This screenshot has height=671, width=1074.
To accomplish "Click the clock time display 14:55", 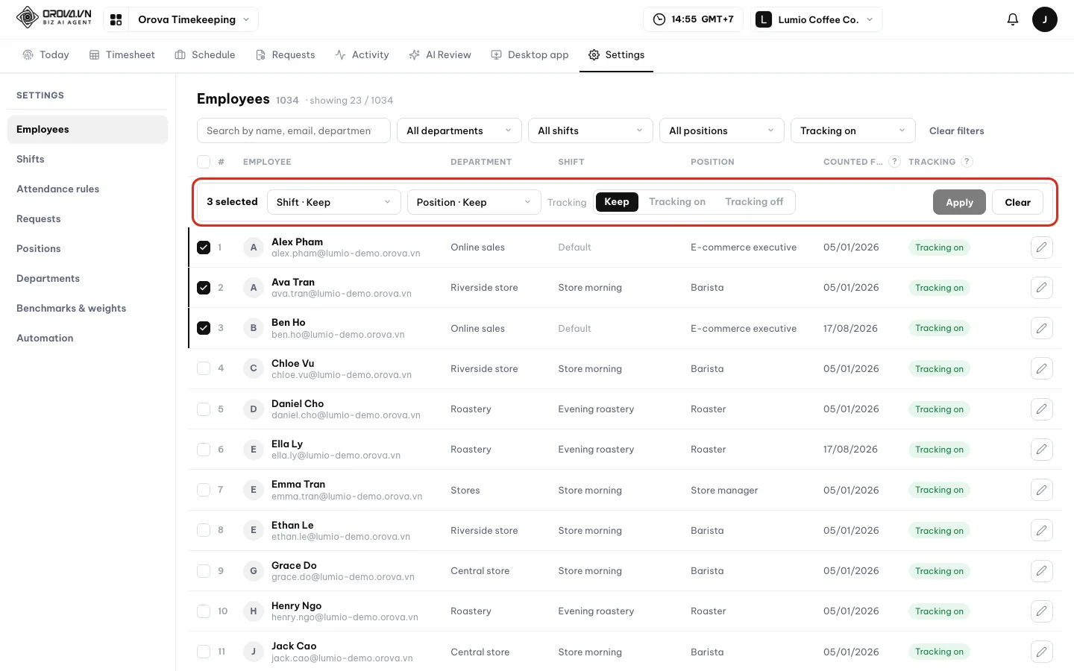I will click(693, 19).
